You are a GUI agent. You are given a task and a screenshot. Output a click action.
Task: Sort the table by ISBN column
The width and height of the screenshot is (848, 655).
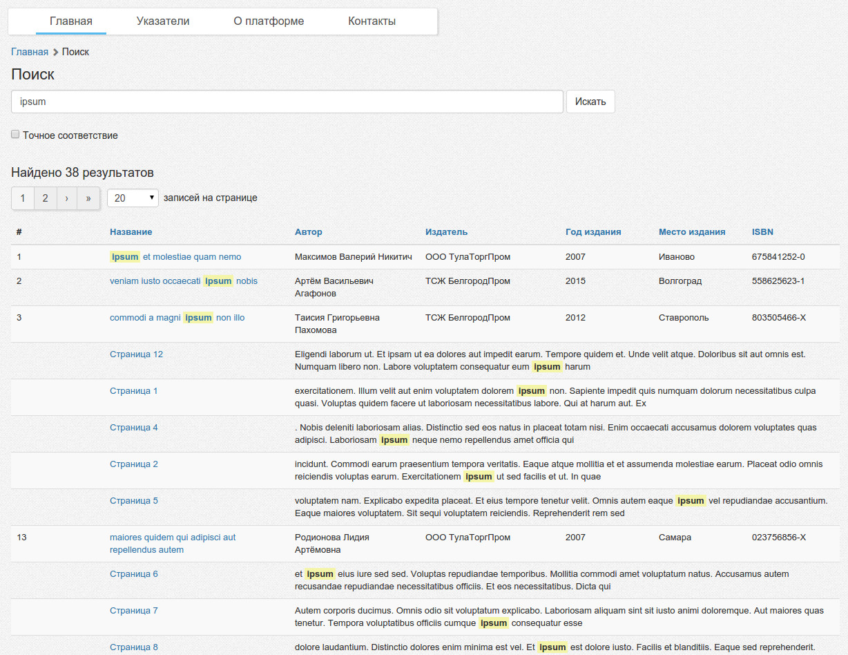(762, 232)
